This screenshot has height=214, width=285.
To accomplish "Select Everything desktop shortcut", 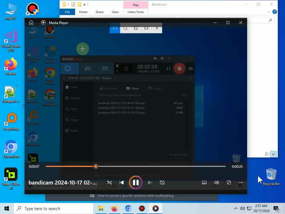I will (x=11, y=122).
